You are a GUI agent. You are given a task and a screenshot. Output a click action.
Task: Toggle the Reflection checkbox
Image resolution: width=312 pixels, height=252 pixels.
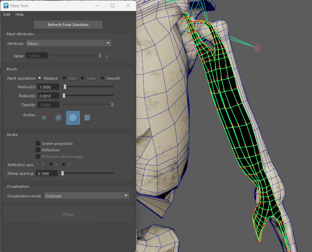tap(38, 150)
